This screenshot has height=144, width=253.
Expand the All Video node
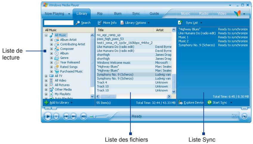[46, 80]
